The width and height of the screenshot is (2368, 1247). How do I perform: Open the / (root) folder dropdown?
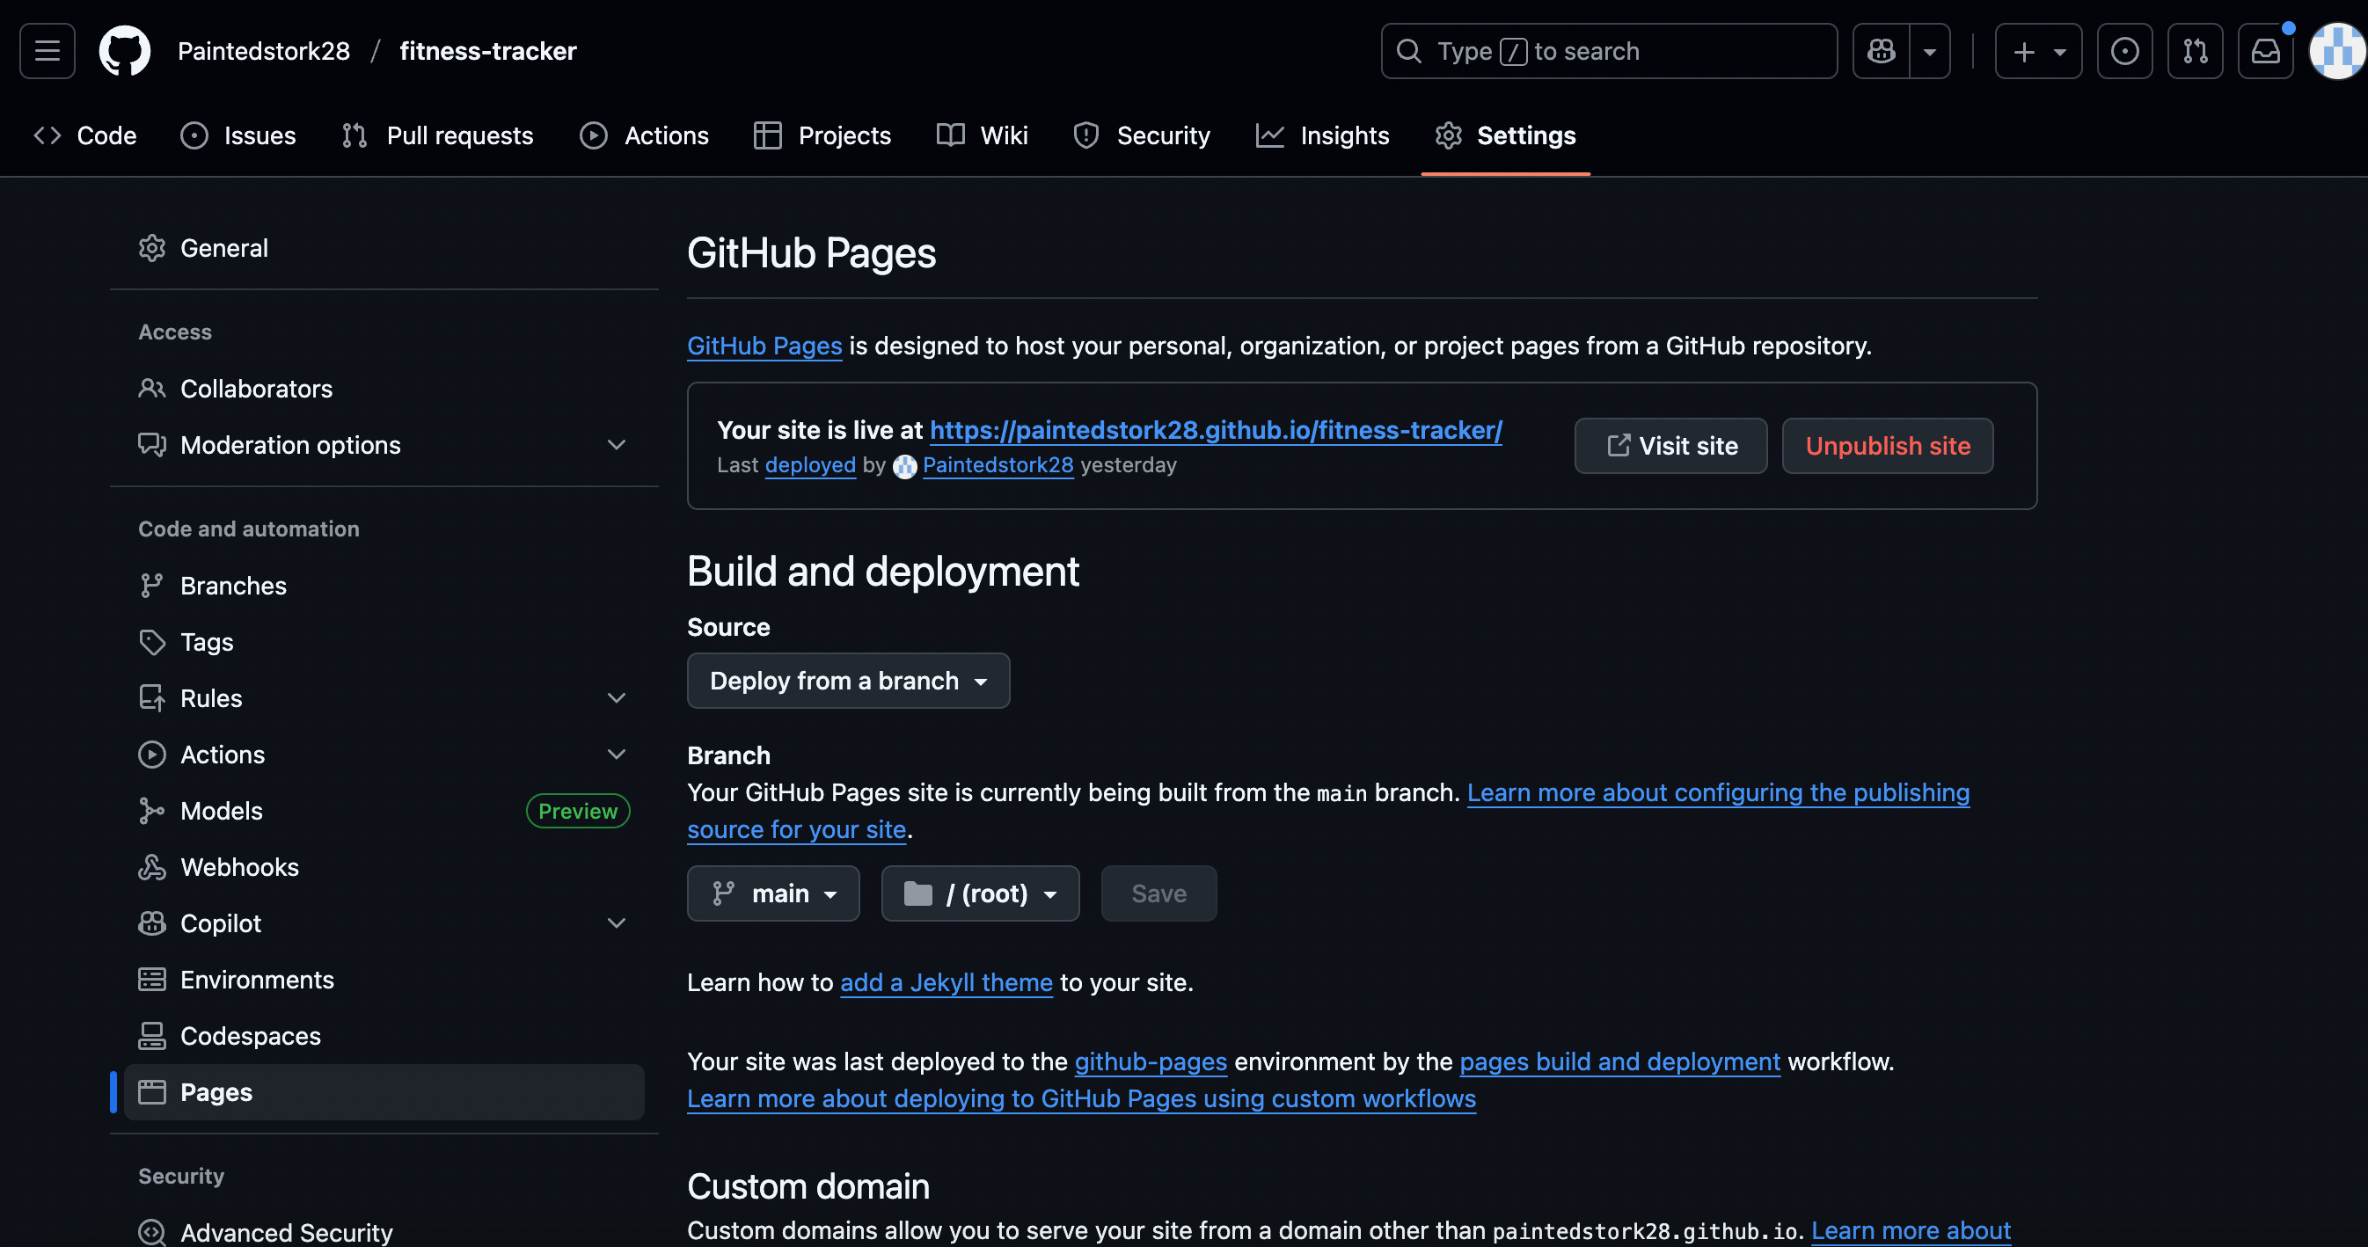point(980,893)
